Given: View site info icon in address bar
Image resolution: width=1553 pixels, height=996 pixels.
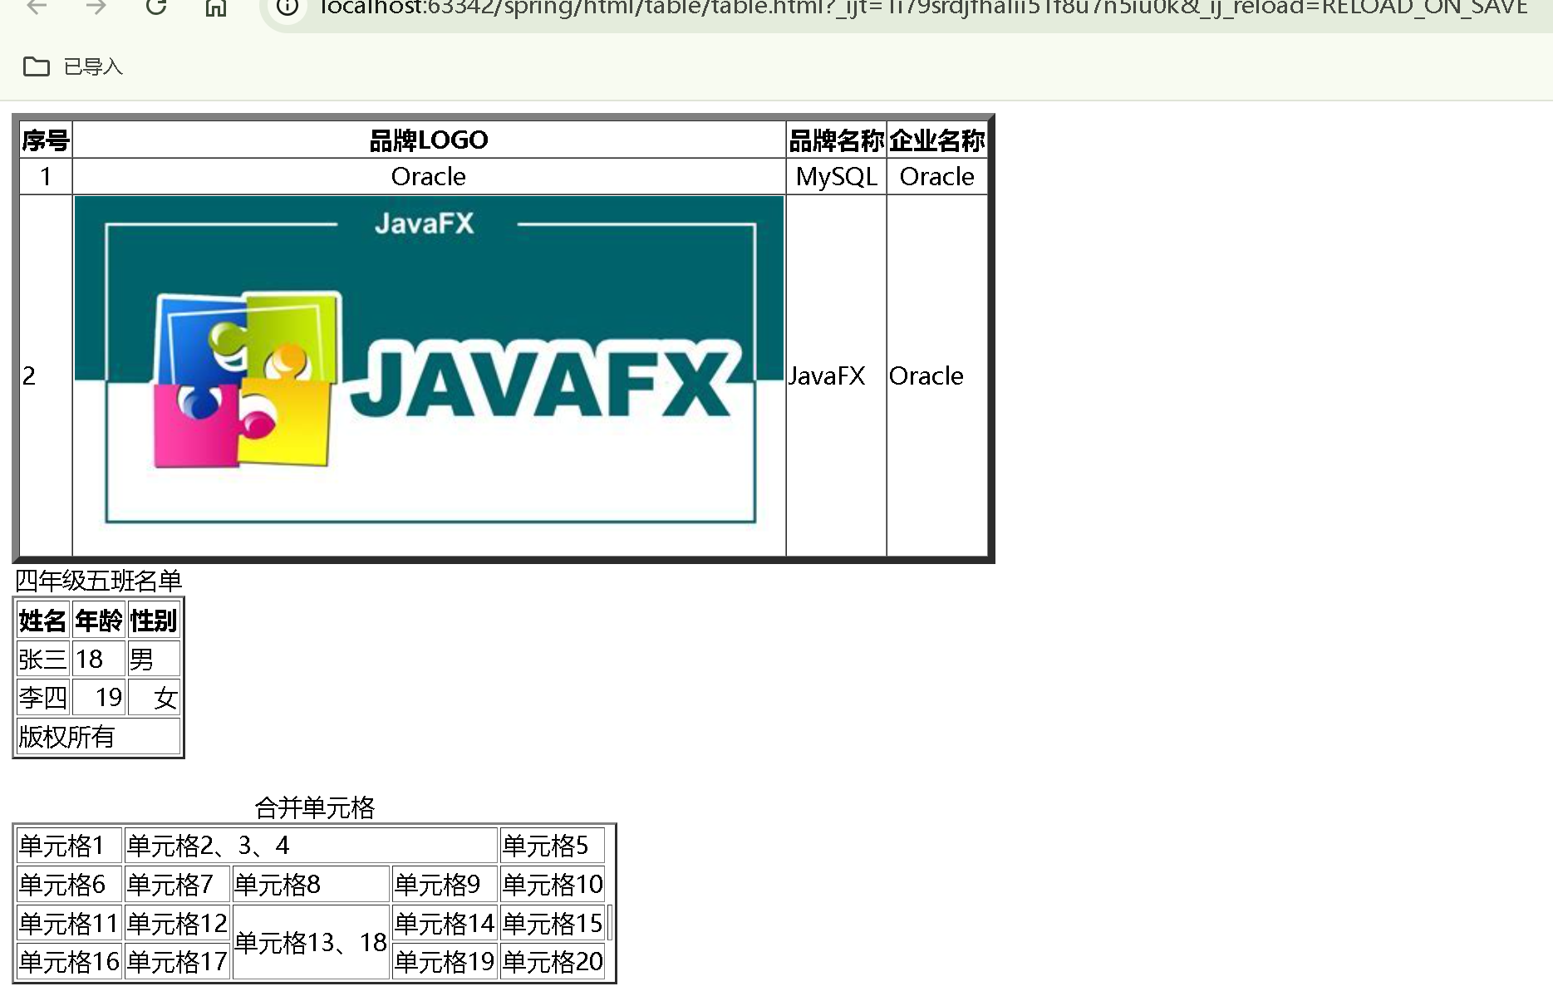Looking at the screenshot, I should tap(288, 7).
